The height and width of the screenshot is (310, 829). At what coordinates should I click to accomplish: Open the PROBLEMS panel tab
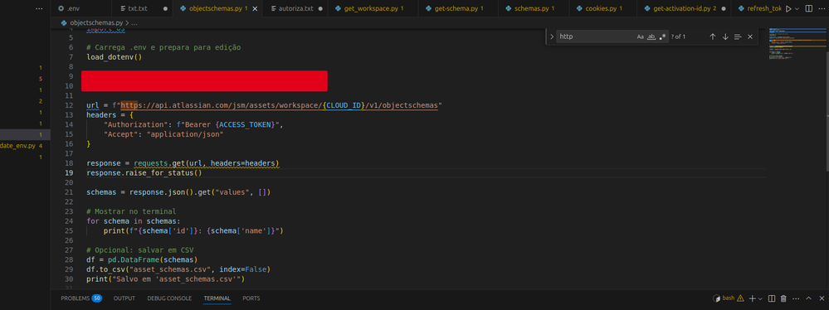pyautogui.click(x=80, y=298)
